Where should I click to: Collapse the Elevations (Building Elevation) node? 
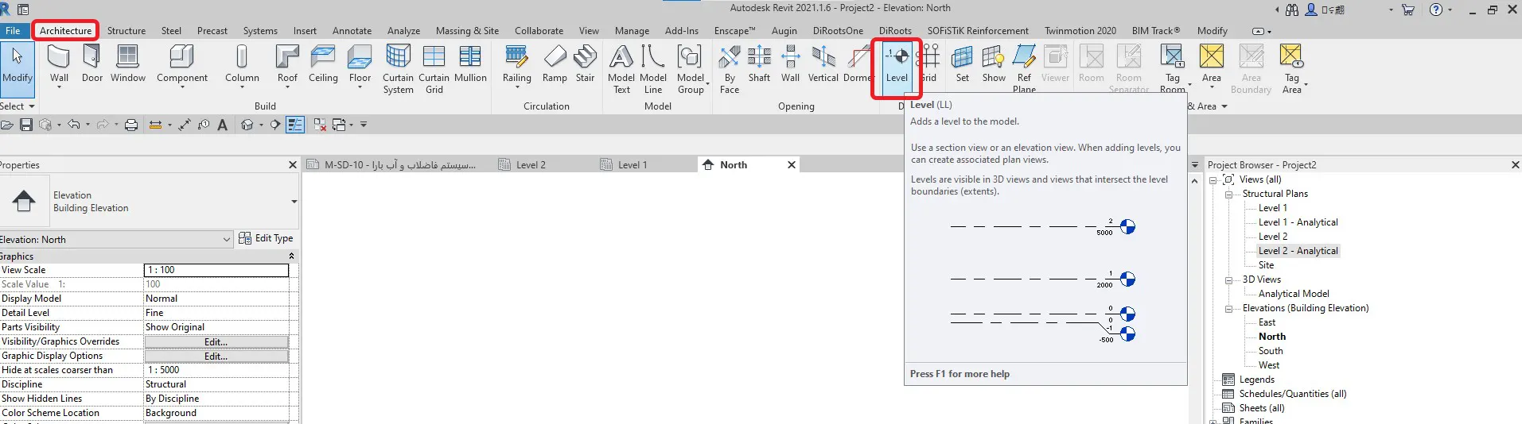coord(1229,308)
